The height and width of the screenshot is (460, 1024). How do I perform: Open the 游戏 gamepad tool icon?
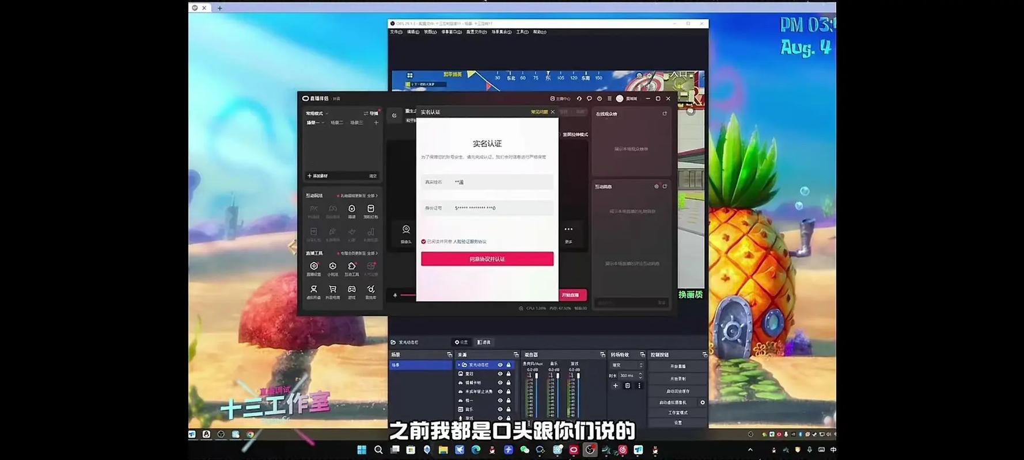click(351, 290)
